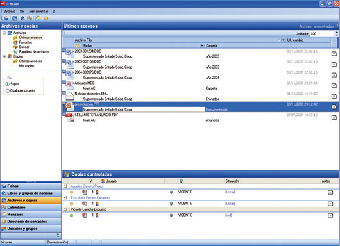Select Favoritos in the tree
340x246 pixels.
26,42
